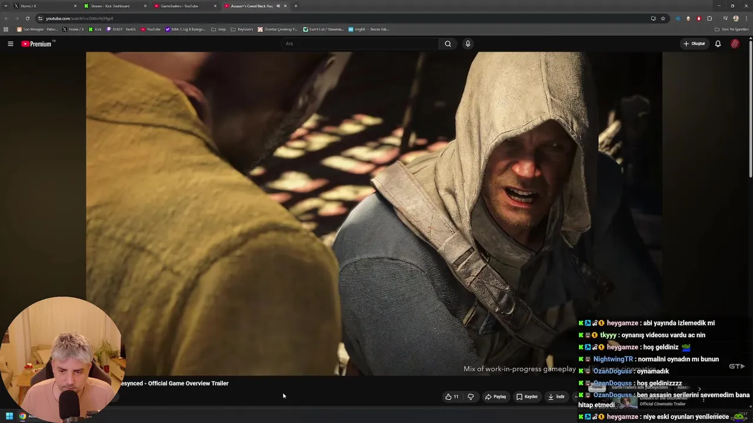The height and width of the screenshot is (423, 753).
Task: Switch to the Stream - Kick Dashboard tab
Action: (x=115, y=6)
